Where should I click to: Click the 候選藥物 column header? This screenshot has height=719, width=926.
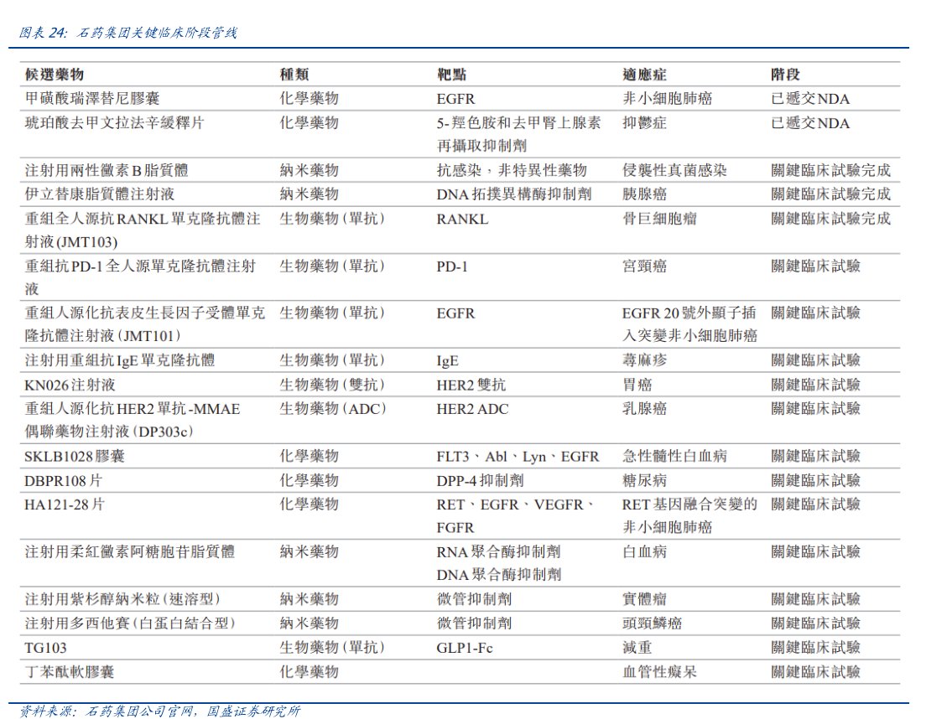[x=55, y=75]
